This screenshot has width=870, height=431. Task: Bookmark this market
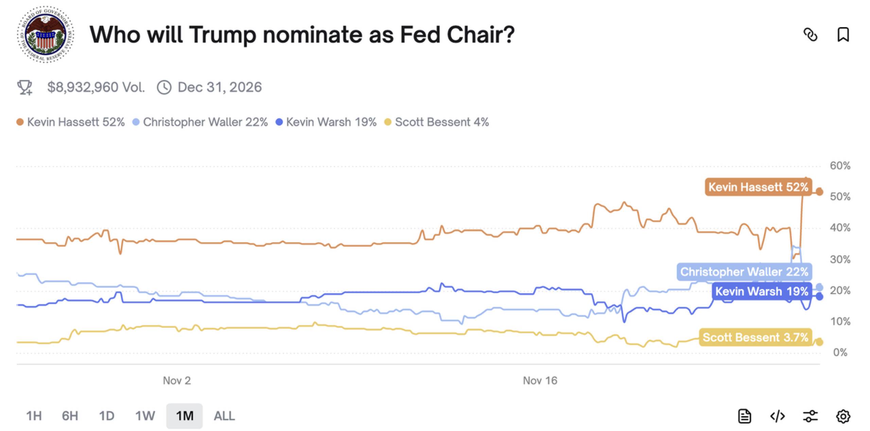coord(844,35)
